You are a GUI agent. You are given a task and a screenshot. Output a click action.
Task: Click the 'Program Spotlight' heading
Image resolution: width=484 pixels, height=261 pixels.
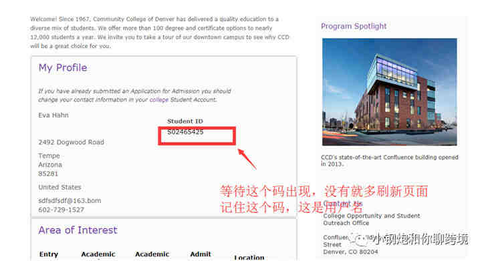(354, 26)
